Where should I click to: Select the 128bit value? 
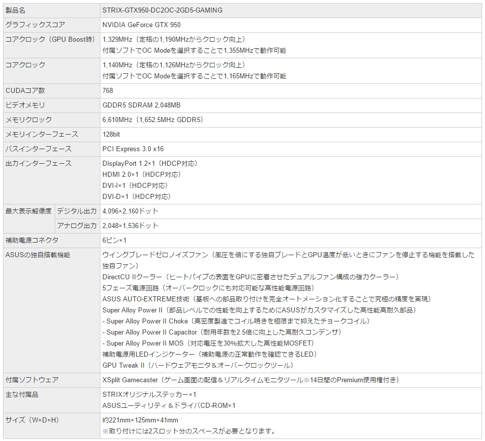point(111,134)
